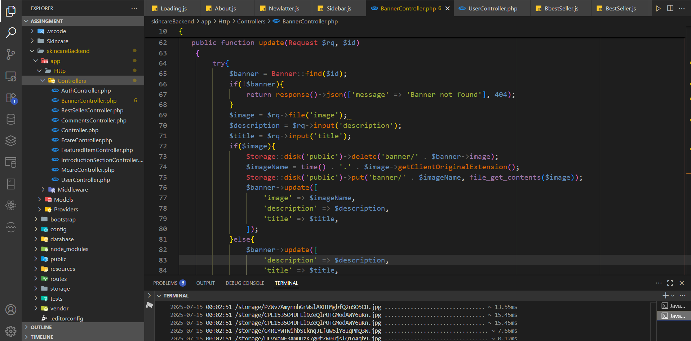
Task: Open the DEBUG CONSOLE panel tab
Action: [245, 283]
